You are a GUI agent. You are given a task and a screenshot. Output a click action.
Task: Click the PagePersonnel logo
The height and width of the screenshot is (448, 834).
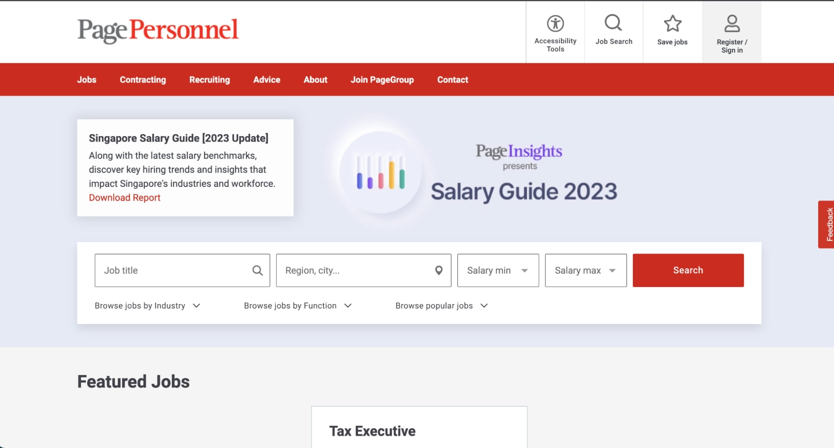click(158, 30)
